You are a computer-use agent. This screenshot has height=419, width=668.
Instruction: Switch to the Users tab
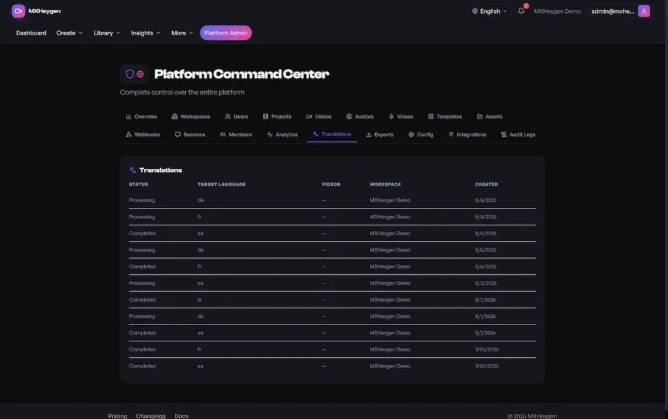pos(236,117)
